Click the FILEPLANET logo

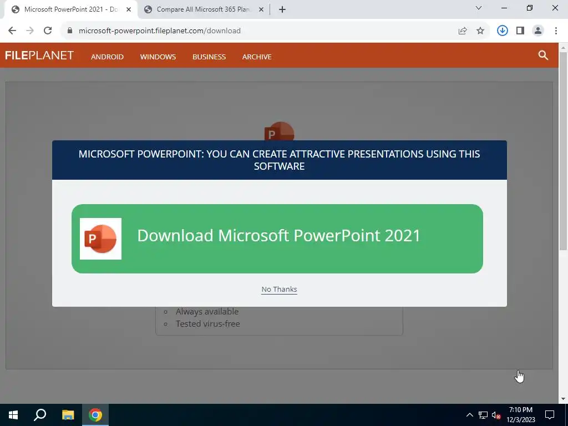tap(39, 55)
